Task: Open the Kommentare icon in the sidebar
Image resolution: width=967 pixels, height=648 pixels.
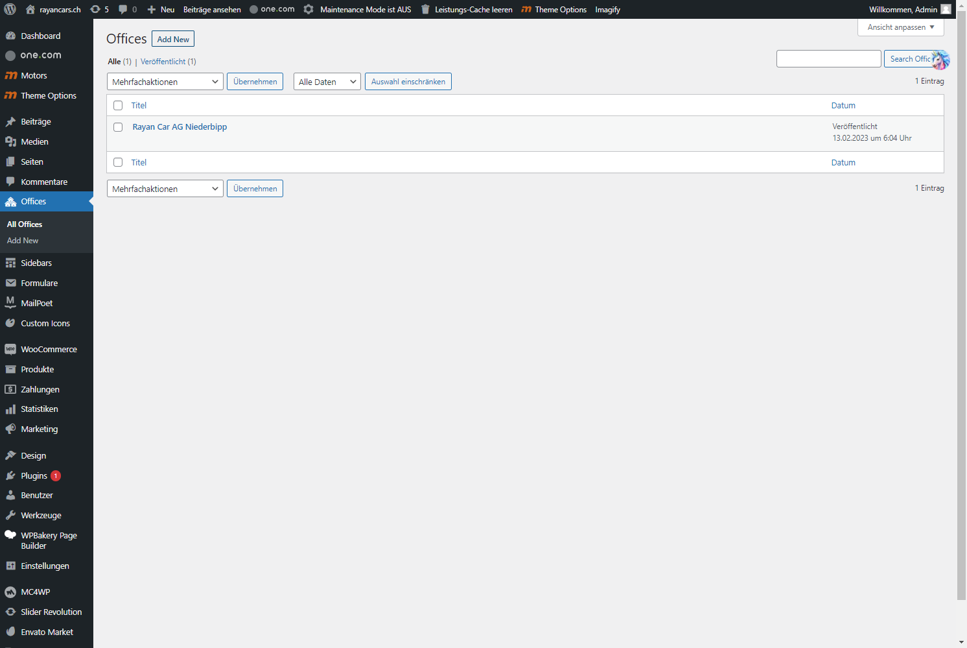Action: pos(10,182)
